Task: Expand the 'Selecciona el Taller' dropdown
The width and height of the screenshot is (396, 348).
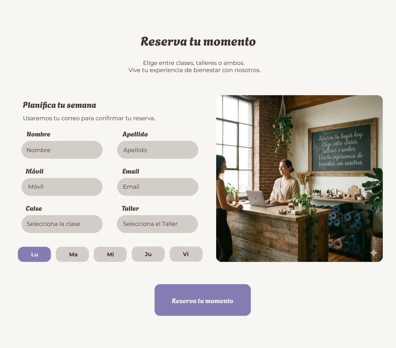Action: (157, 224)
